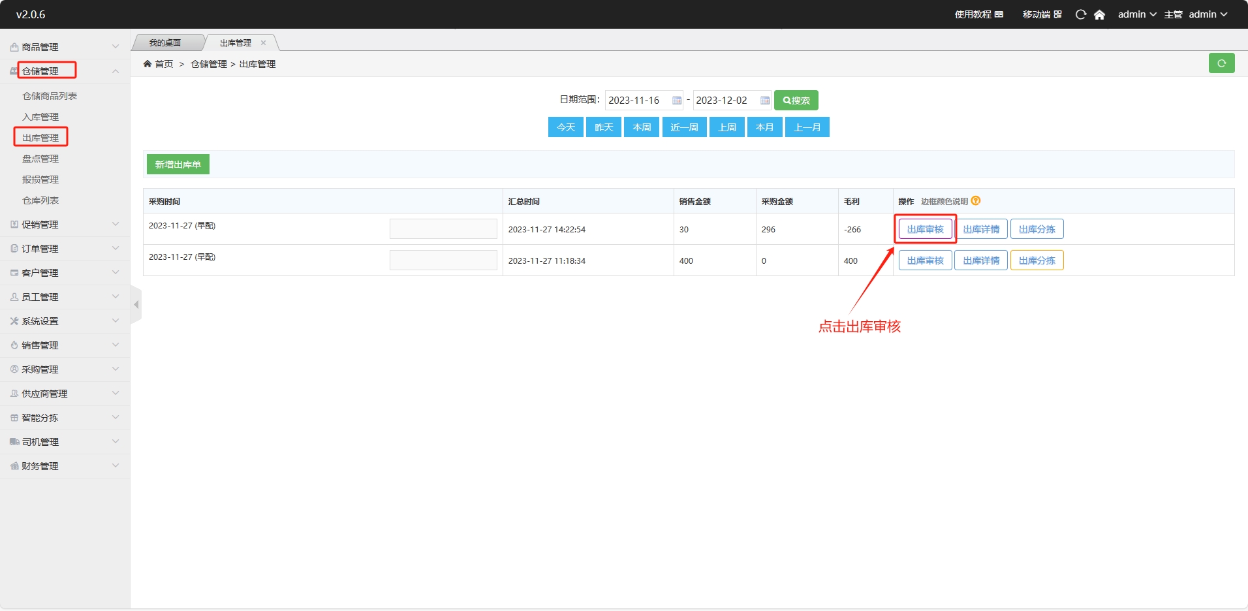1248x611 pixels.
Task: Open the 移动端 QR code link
Action: coord(1042,14)
